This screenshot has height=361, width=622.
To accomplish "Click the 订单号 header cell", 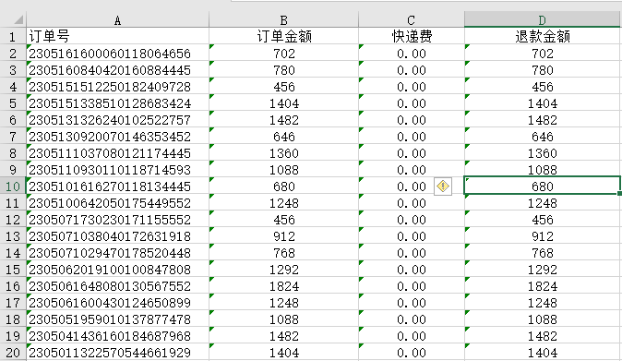I will pyautogui.click(x=117, y=36).
